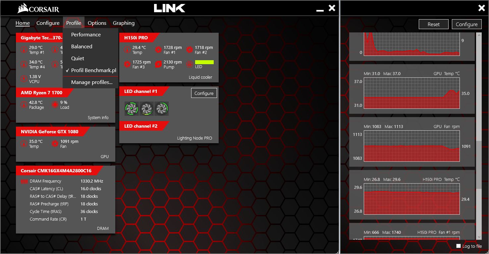The height and width of the screenshot is (254, 489).
Task: Click the Corsair CMK16GX4M4A2800C16 header
Action: [60, 171]
